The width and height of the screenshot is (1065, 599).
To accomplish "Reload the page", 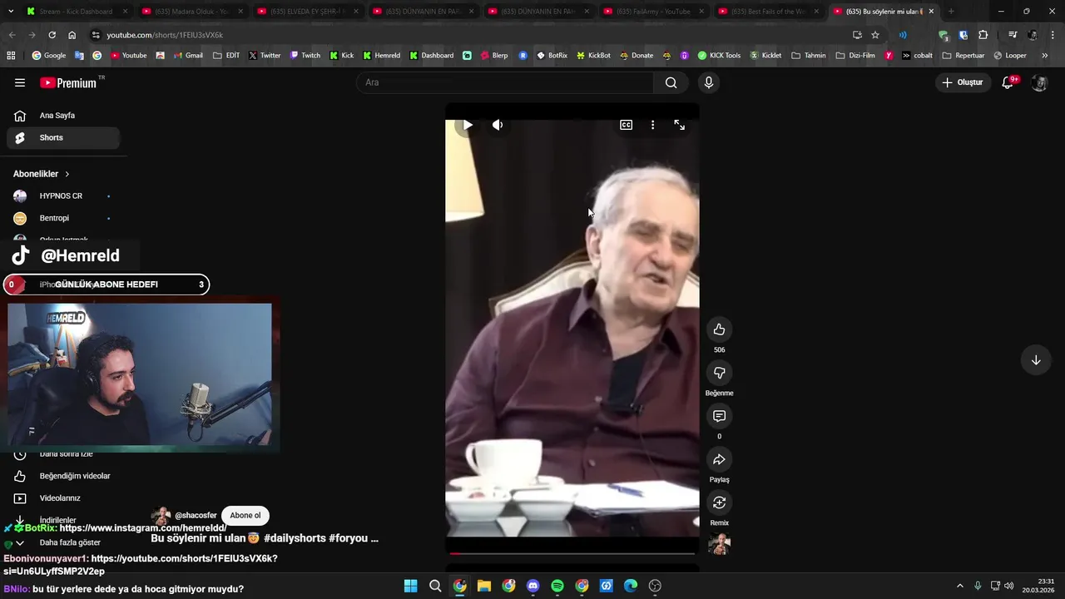I will pos(52,35).
